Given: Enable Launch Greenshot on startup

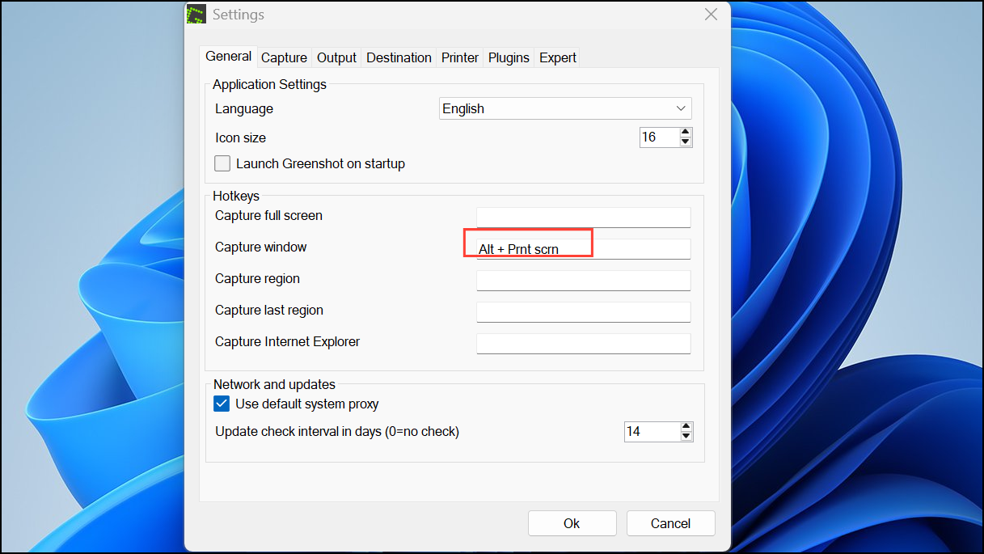Looking at the screenshot, I should [x=222, y=163].
